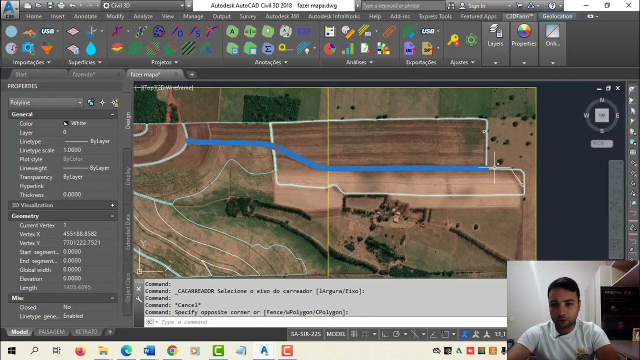Click the clipboard checklist analysis icon

click(329, 31)
